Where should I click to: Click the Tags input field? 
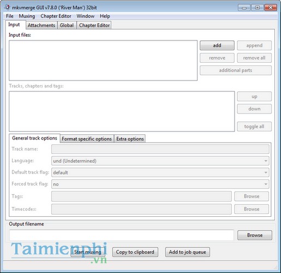tap(141, 197)
